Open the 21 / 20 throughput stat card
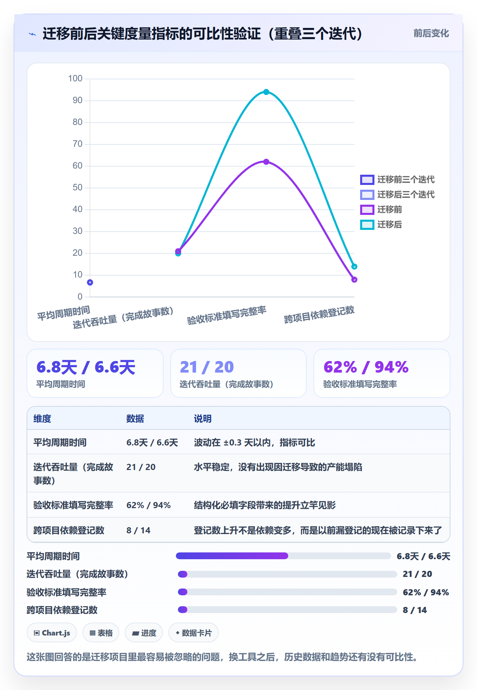477x690 pixels. (x=238, y=373)
